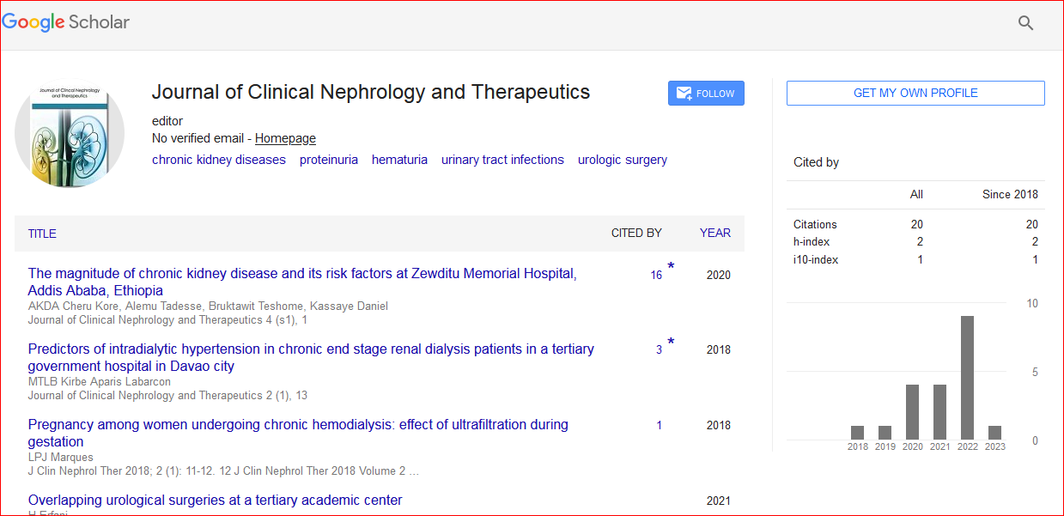Viewport: 1064px width, 516px height.
Task: Open 16 citations count link
Action: coord(656,276)
